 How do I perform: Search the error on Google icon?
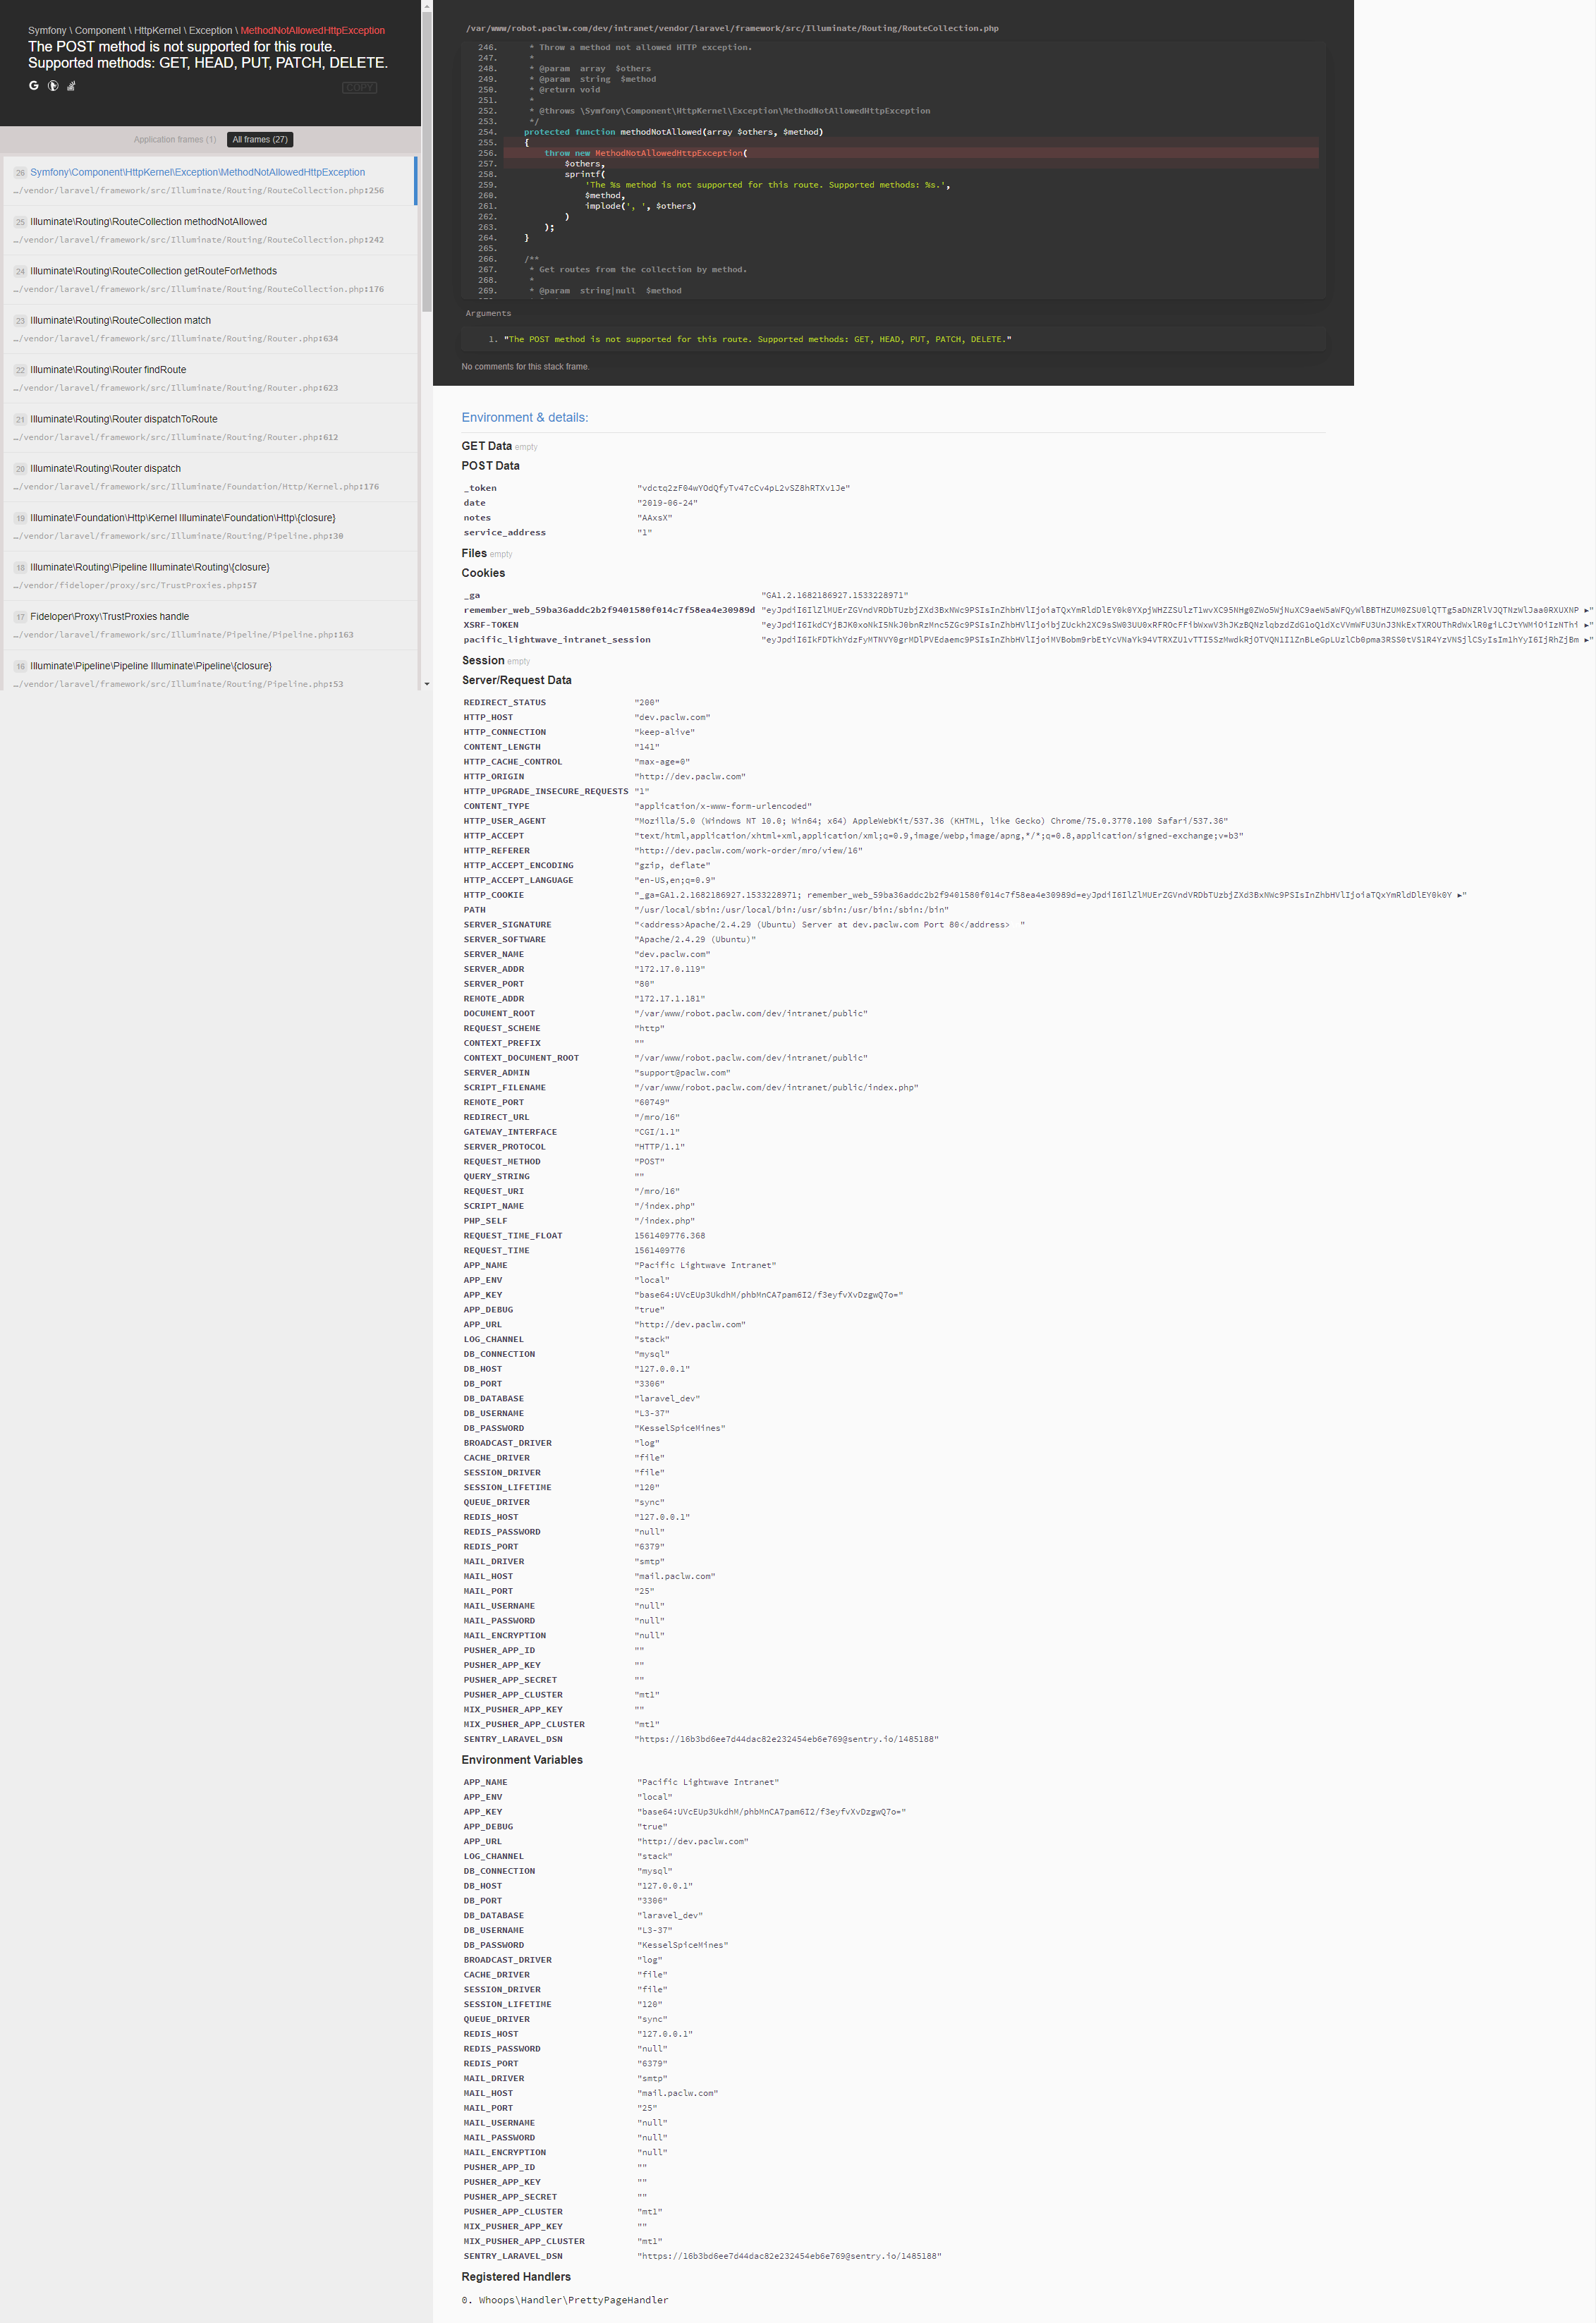(34, 86)
